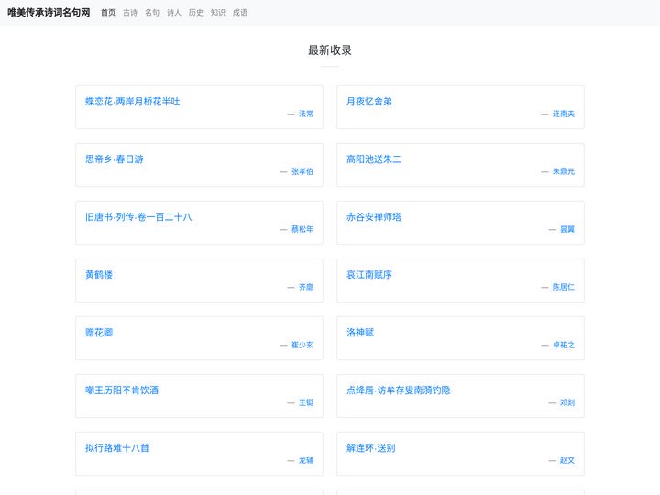The width and height of the screenshot is (660, 495).
Task: View author 赵文
Action: pos(567,459)
